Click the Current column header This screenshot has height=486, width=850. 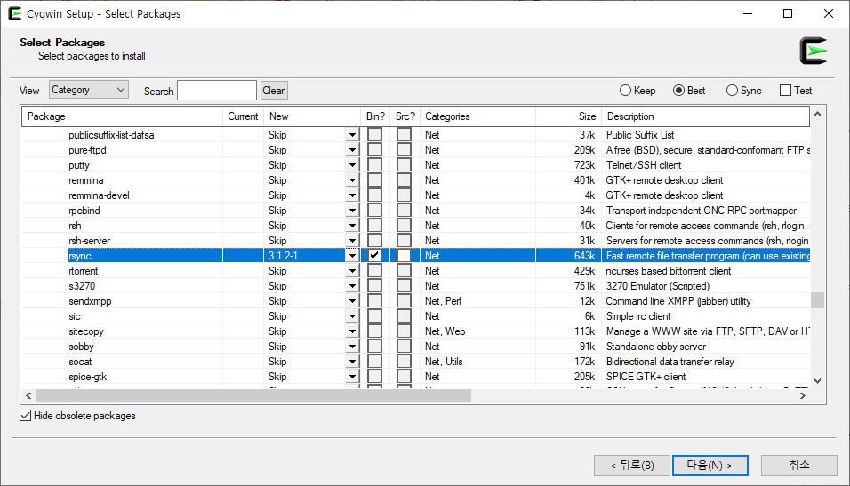pyautogui.click(x=243, y=116)
